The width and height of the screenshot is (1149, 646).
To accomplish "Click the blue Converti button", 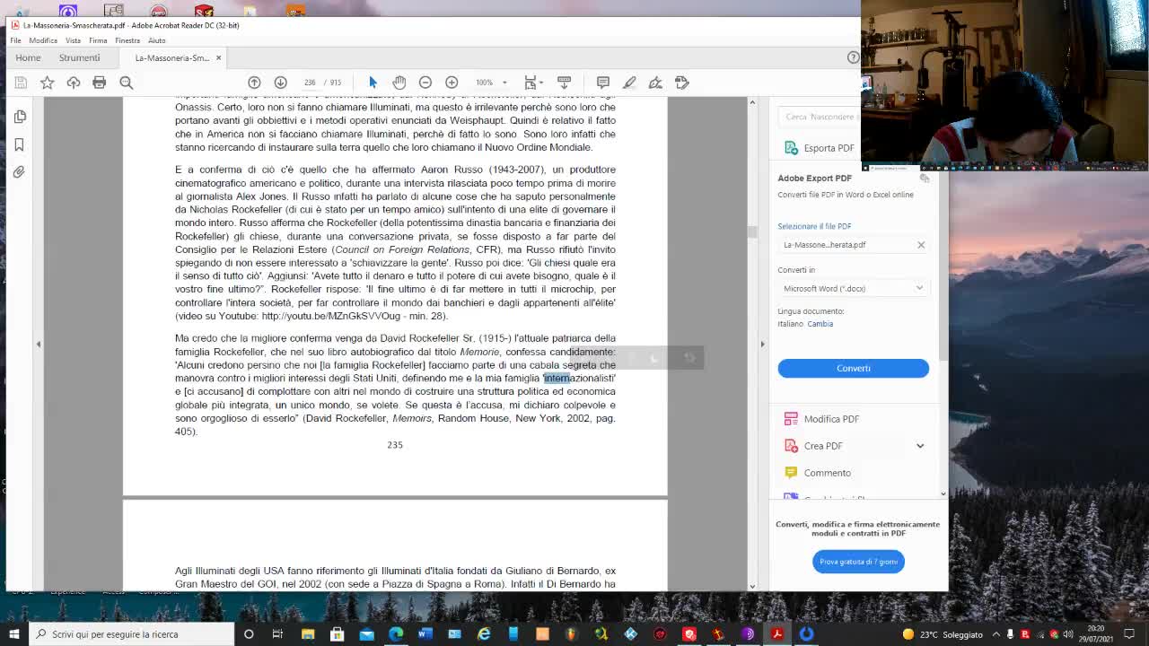I will (853, 368).
